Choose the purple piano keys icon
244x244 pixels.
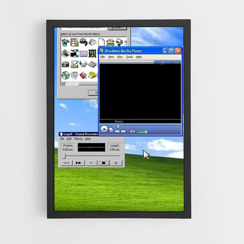[83, 53]
